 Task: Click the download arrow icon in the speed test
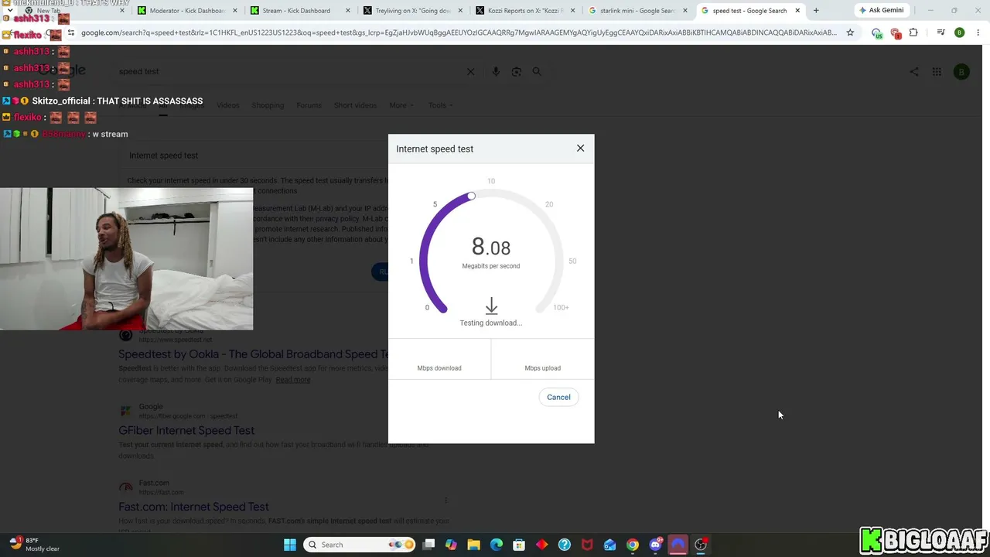pos(491,306)
